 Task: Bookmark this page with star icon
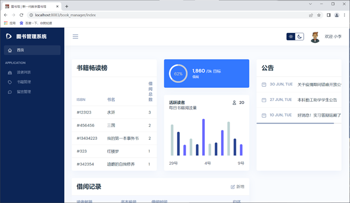click(x=319, y=15)
